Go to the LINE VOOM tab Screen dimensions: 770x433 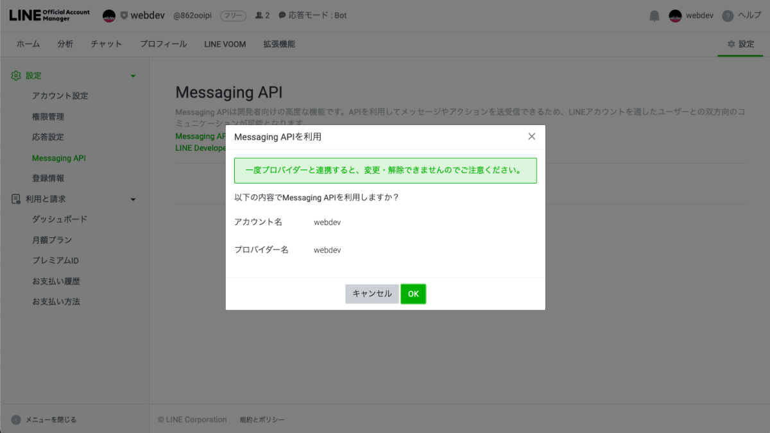pyautogui.click(x=225, y=44)
